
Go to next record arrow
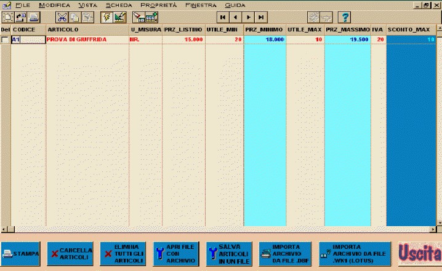249,17
